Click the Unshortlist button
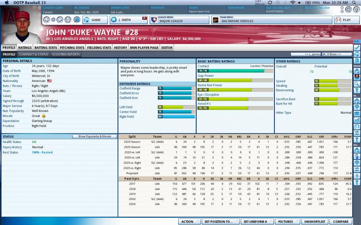Viewport: 361px width, 225px height. 315,221
